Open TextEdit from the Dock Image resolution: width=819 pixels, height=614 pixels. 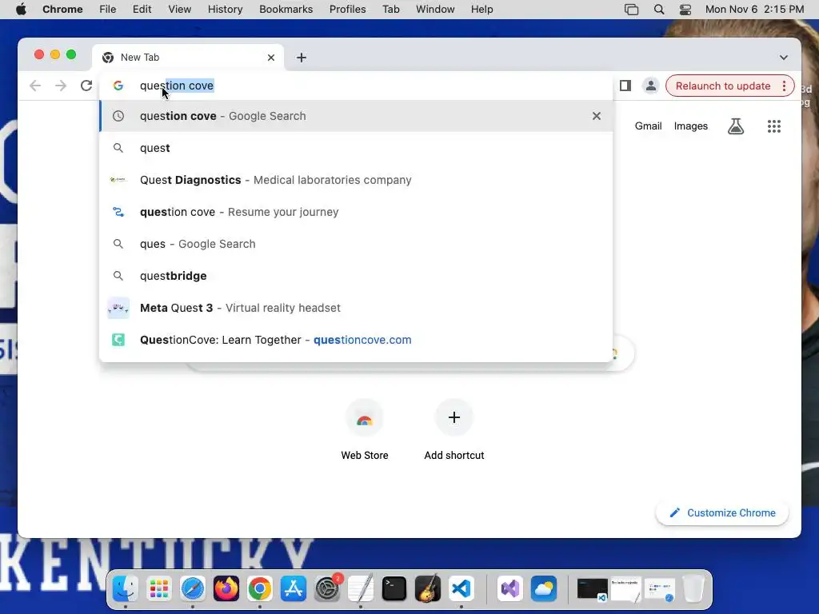[x=361, y=589]
